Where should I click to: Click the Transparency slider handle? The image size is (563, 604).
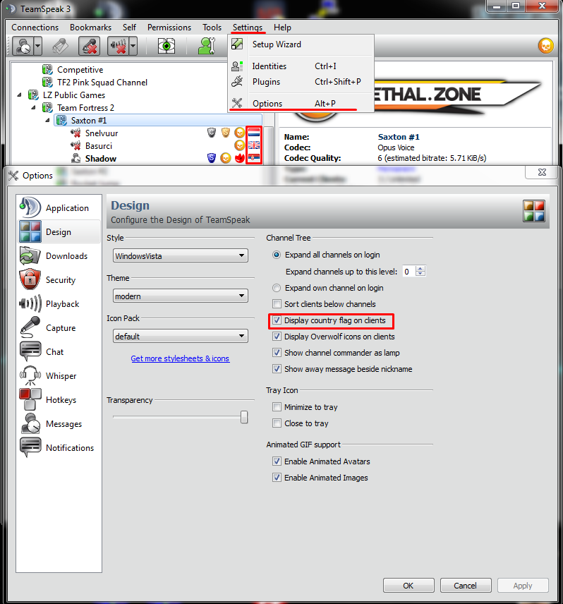[x=244, y=417]
